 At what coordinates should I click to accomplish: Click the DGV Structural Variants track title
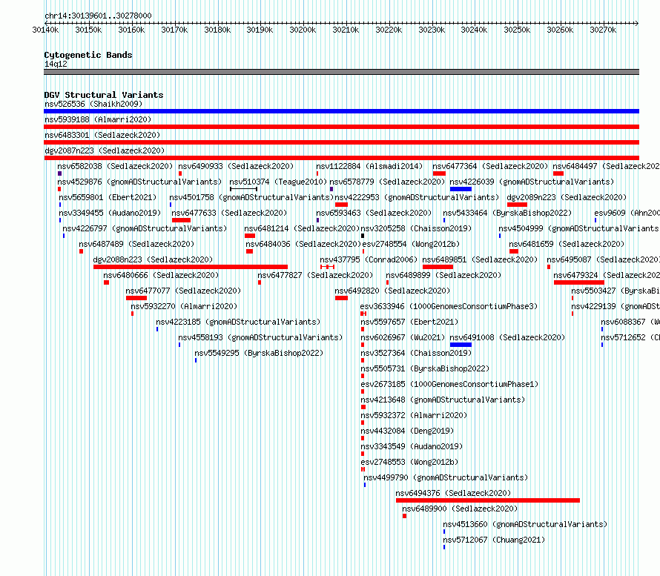pyautogui.click(x=104, y=95)
